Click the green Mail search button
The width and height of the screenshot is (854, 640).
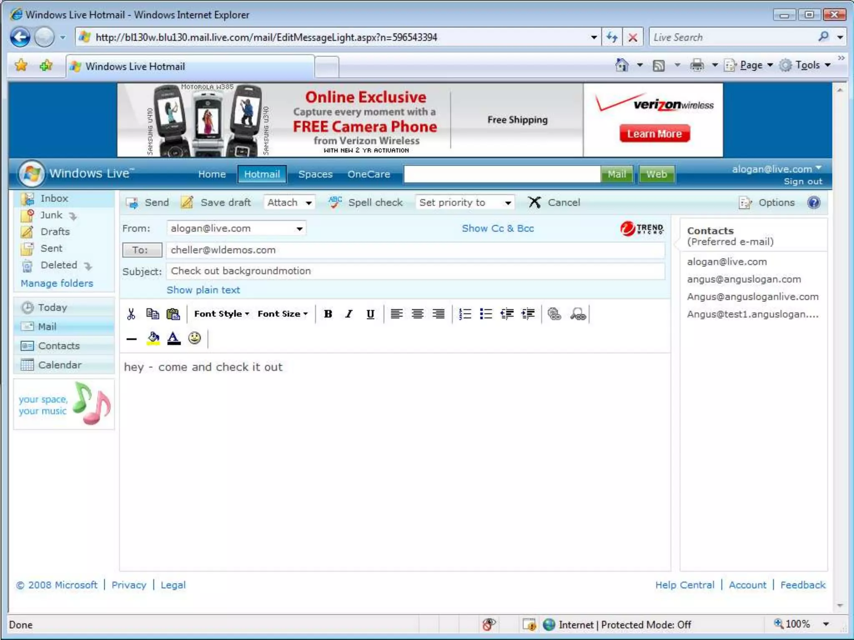(x=617, y=174)
